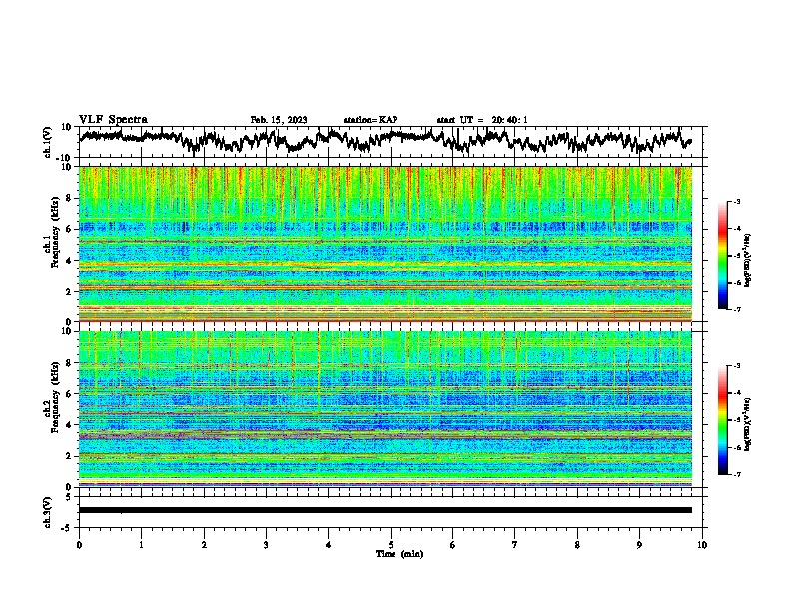Click the '-3' label on ch.1 color bar
The height and width of the screenshot is (611, 791).
[736, 201]
